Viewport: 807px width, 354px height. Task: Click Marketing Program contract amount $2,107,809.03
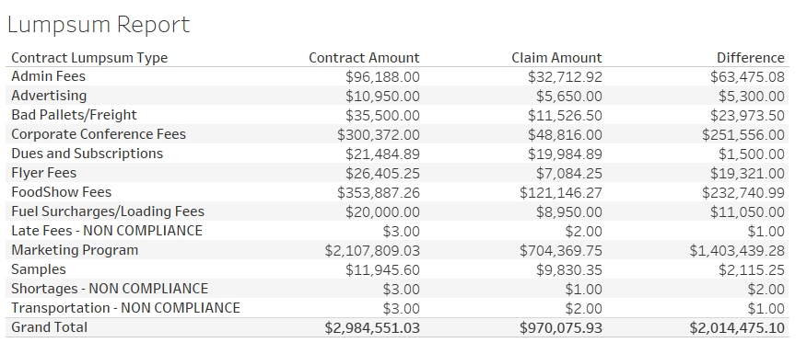click(x=372, y=251)
